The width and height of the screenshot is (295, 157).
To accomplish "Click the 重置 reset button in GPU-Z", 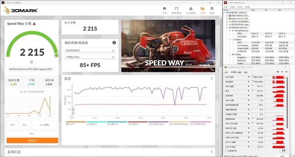I will click(284, 151).
